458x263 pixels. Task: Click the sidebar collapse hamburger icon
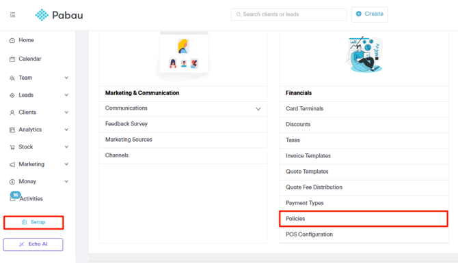[12, 14]
